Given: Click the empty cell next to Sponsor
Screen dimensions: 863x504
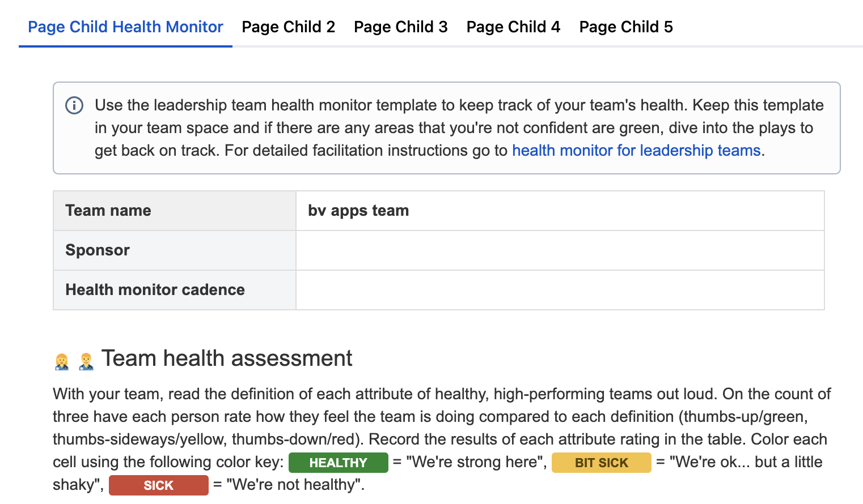Looking at the screenshot, I should coord(560,250).
